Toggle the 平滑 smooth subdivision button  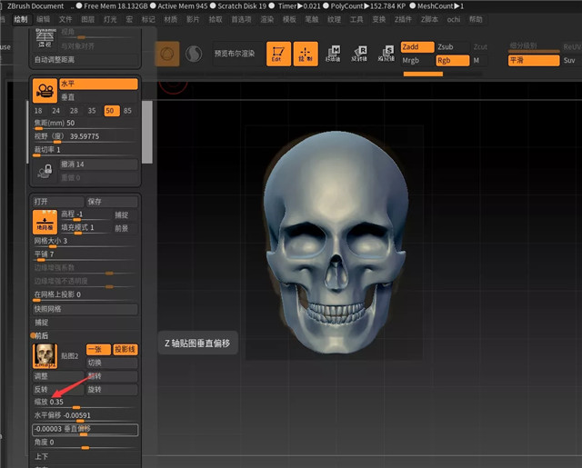pos(534,61)
